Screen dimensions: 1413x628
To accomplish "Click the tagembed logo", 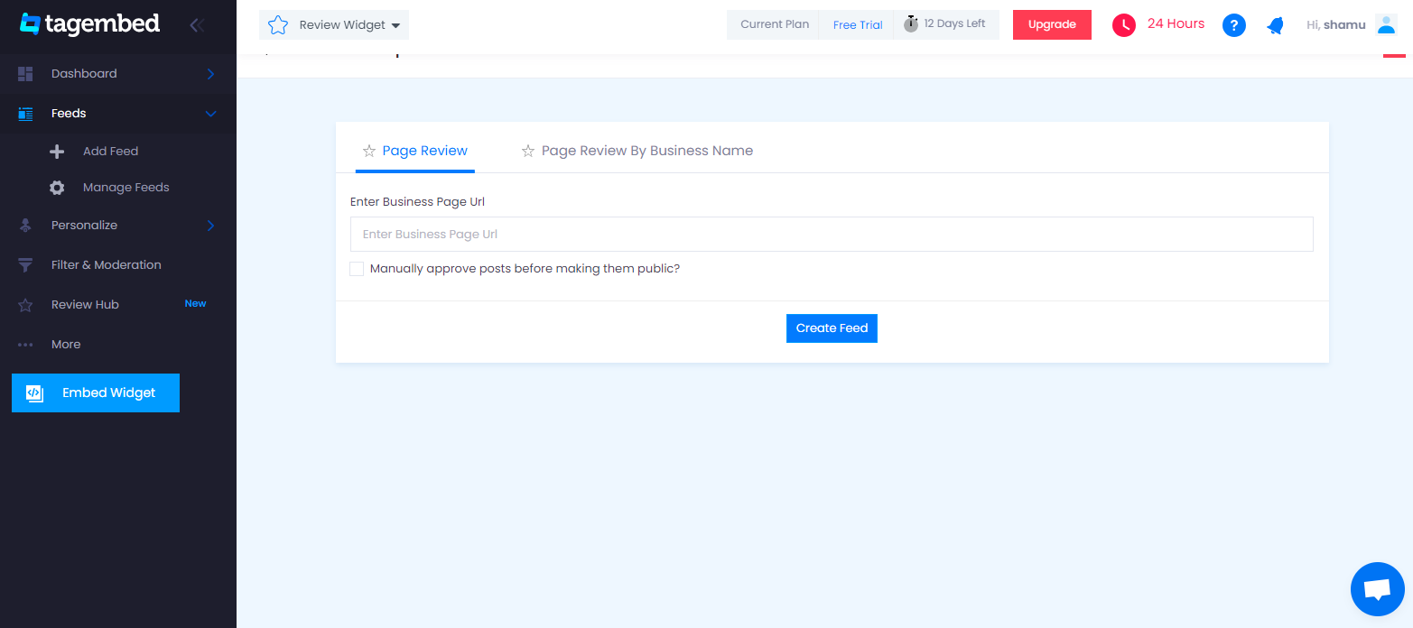I will (89, 24).
